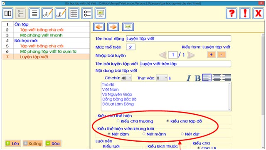Go to next activity with right orange arrow
Viewport: 266px width, 150px height.
[x=113, y=27]
